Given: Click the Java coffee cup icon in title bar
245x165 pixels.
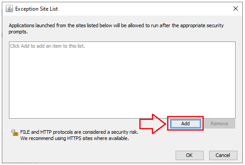Looking at the screenshot, I should tap(9, 8).
